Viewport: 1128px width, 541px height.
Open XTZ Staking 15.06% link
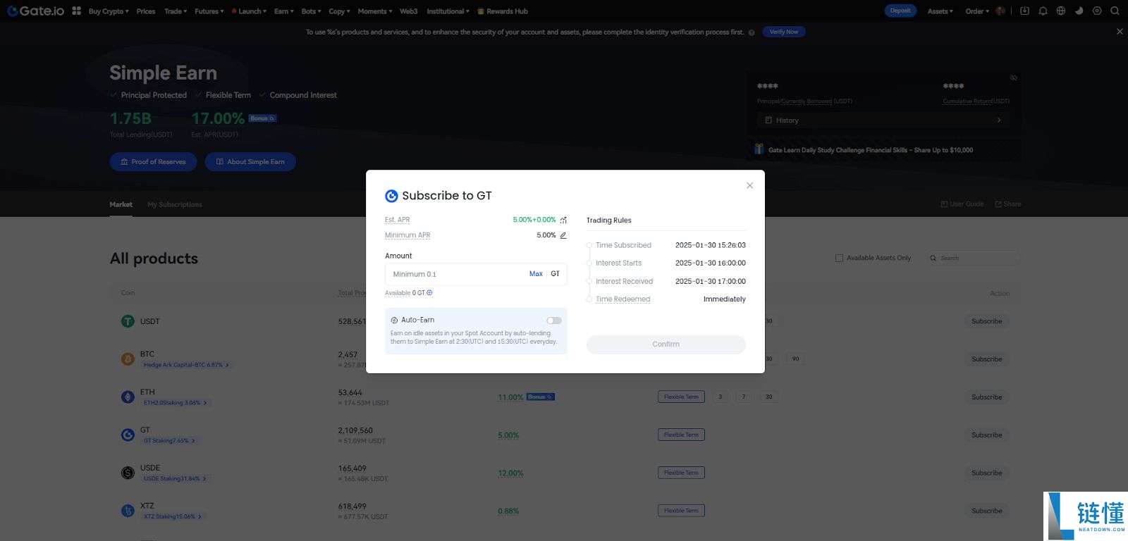173,516
